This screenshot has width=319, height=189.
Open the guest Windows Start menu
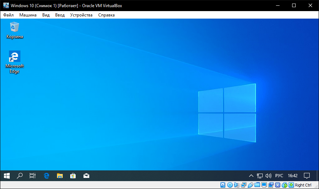[7, 176]
